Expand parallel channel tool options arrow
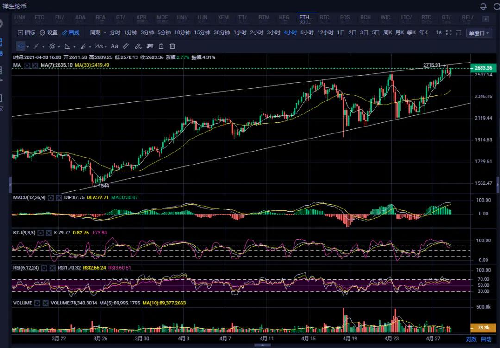The width and height of the screenshot is (500, 348). (59, 47)
